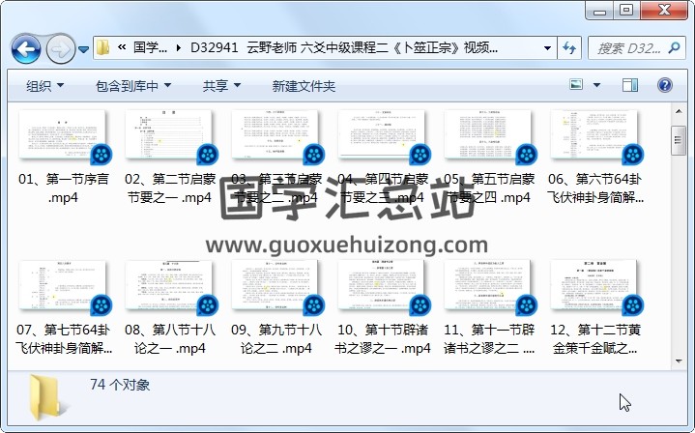The image size is (695, 433).
Task: Expand the view options dropdown arrow
Action: click(x=598, y=86)
